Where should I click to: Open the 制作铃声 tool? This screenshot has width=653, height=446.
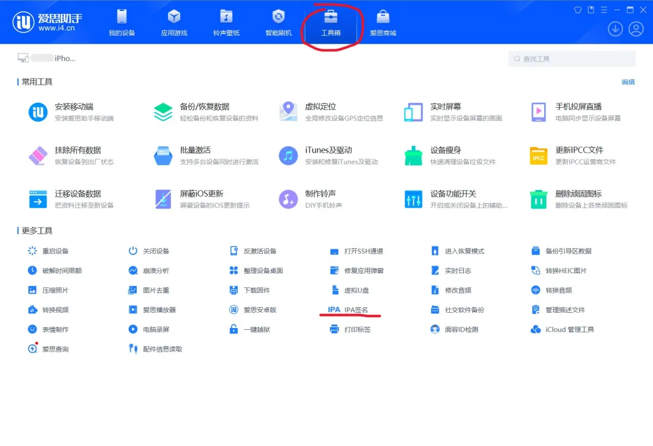310,199
